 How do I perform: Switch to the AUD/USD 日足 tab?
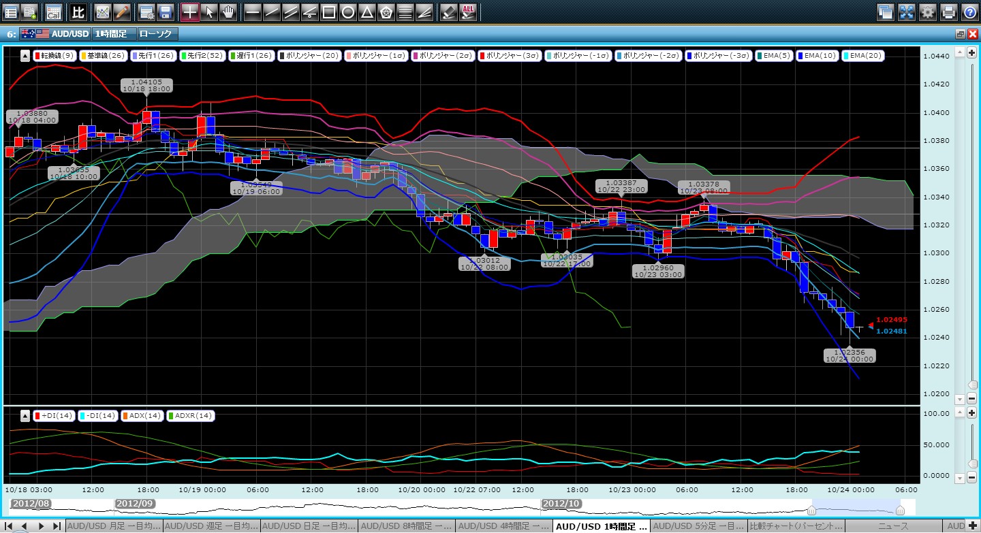coord(309,526)
